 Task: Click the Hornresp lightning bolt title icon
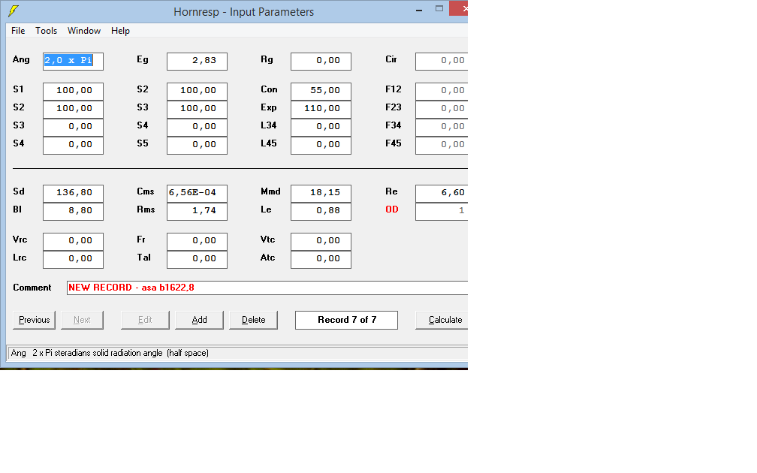pos(14,11)
